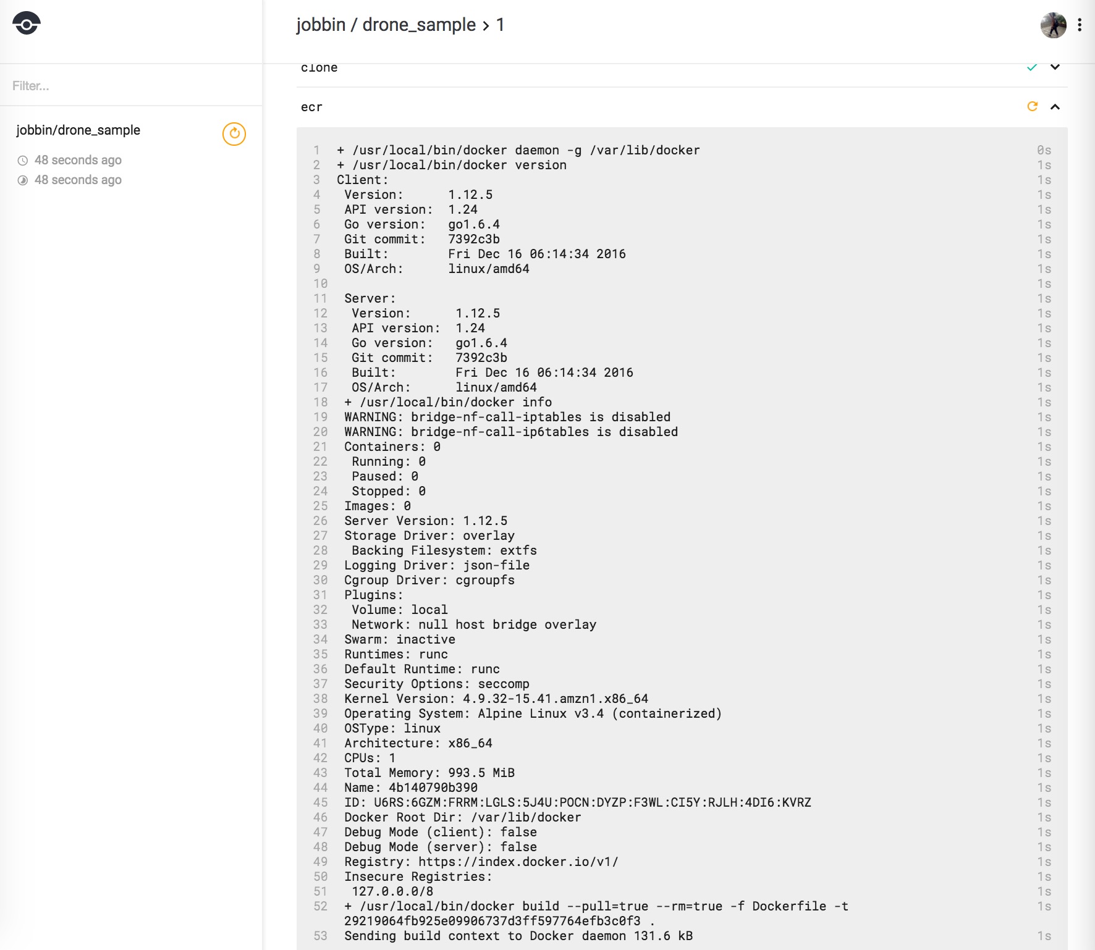Click the Drone logo icon
This screenshot has height=950, width=1095.
tap(27, 23)
